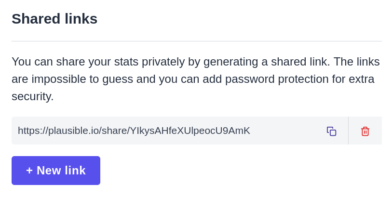Copy the shared link to clipboard

[x=331, y=131]
